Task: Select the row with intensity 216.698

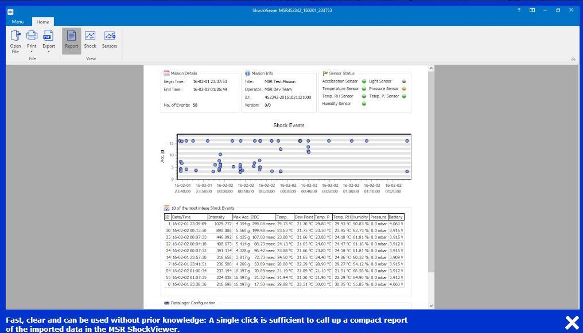Action: coord(284,284)
